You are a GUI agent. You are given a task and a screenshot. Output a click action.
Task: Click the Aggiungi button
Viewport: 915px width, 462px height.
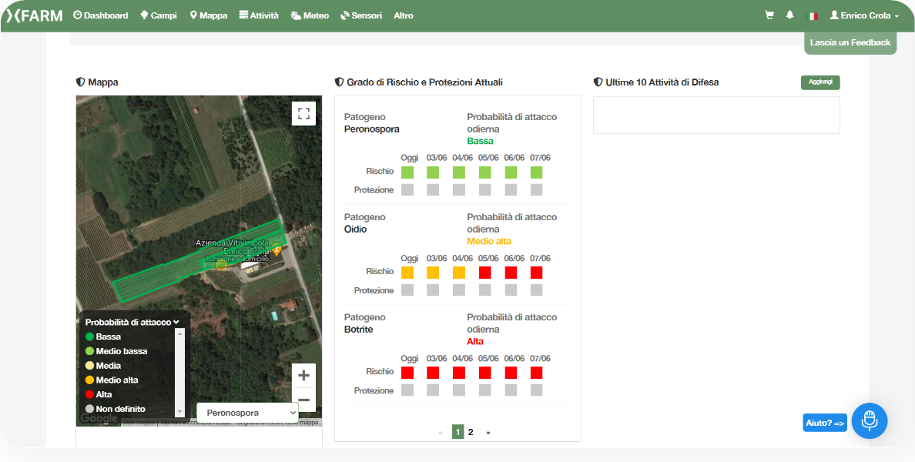[x=820, y=82]
